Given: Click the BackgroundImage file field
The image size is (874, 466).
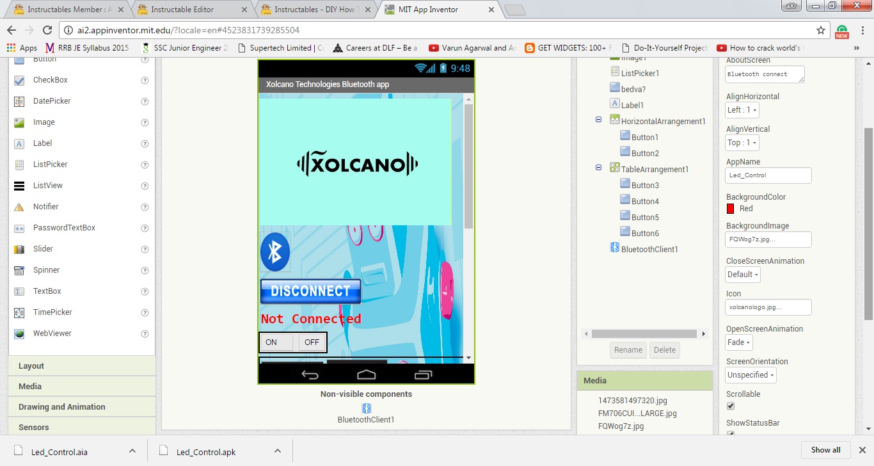Looking at the screenshot, I should (x=768, y=239).
